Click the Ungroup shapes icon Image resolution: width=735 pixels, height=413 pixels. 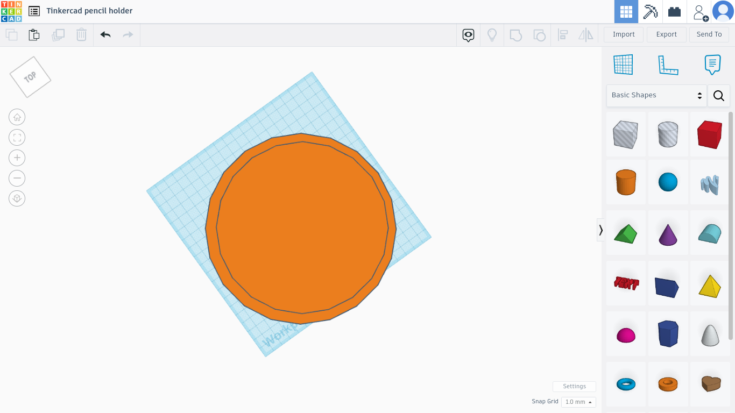539,35
